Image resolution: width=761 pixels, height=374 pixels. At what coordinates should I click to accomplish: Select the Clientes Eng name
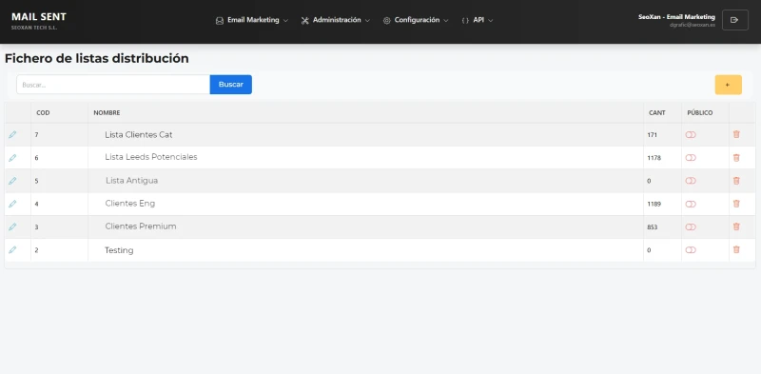coord(130,204)
